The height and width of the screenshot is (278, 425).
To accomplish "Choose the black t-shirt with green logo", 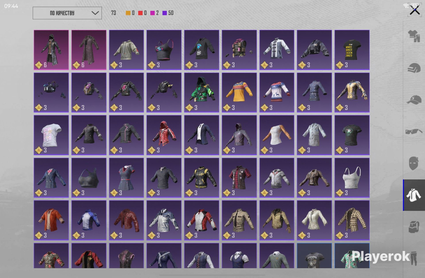I will click(352, 135).
